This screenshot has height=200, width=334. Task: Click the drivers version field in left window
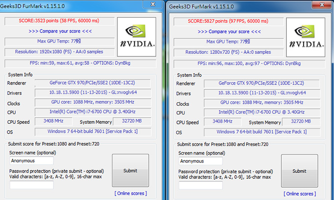pos(93,93)
